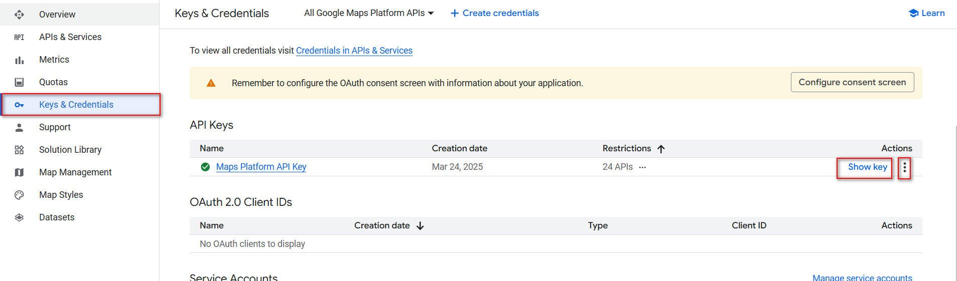This screenshot has height=281, width=957.
Task: Click the Datasets layers icon
Action: tap(19, 217)
